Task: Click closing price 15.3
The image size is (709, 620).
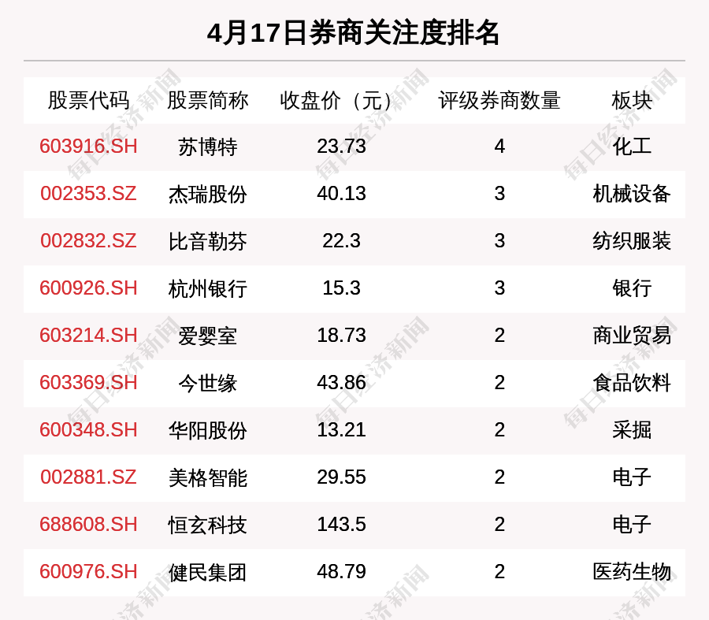Action: [341, 288]
